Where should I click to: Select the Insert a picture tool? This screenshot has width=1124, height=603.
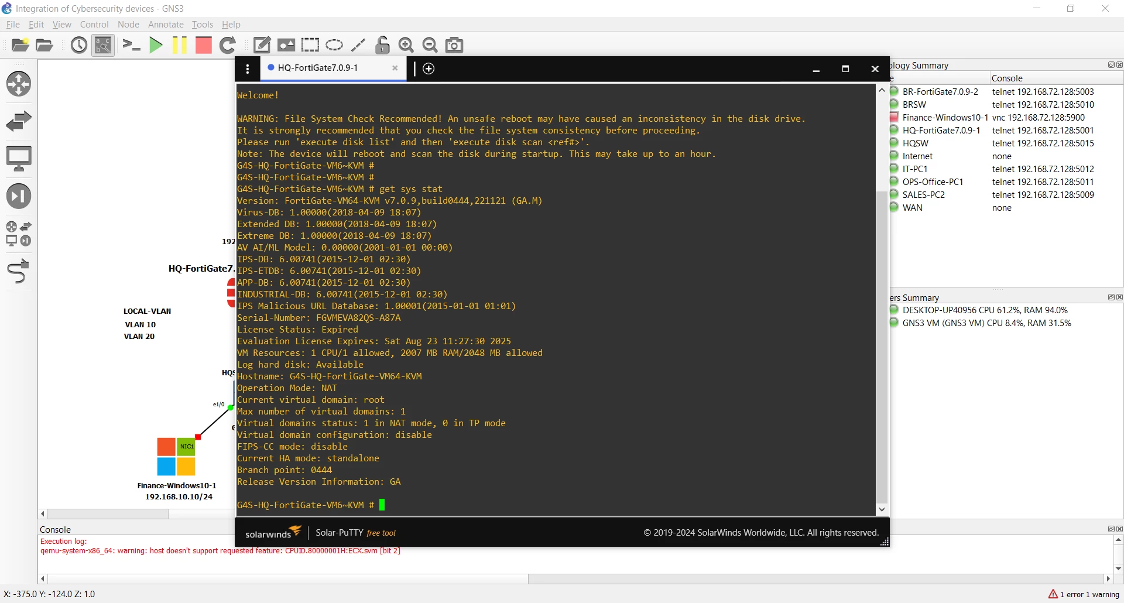tap(286, 45)
